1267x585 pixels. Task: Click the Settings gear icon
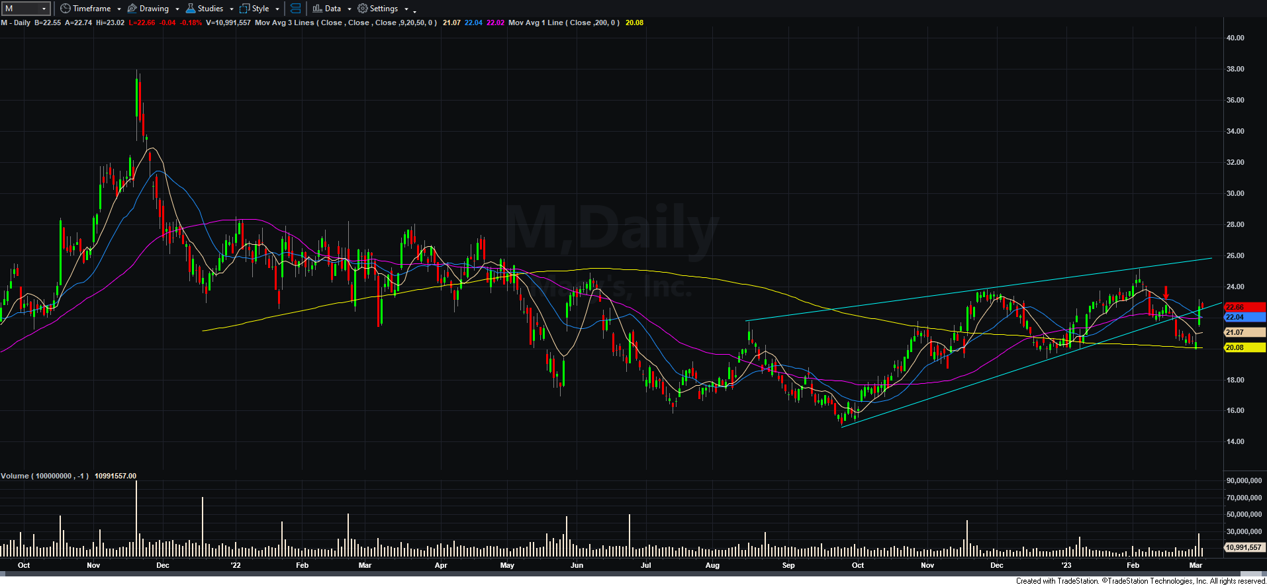tap(363, 9)
